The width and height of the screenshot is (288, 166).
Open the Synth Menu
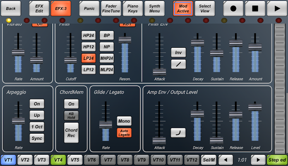(x=154, y=8)
